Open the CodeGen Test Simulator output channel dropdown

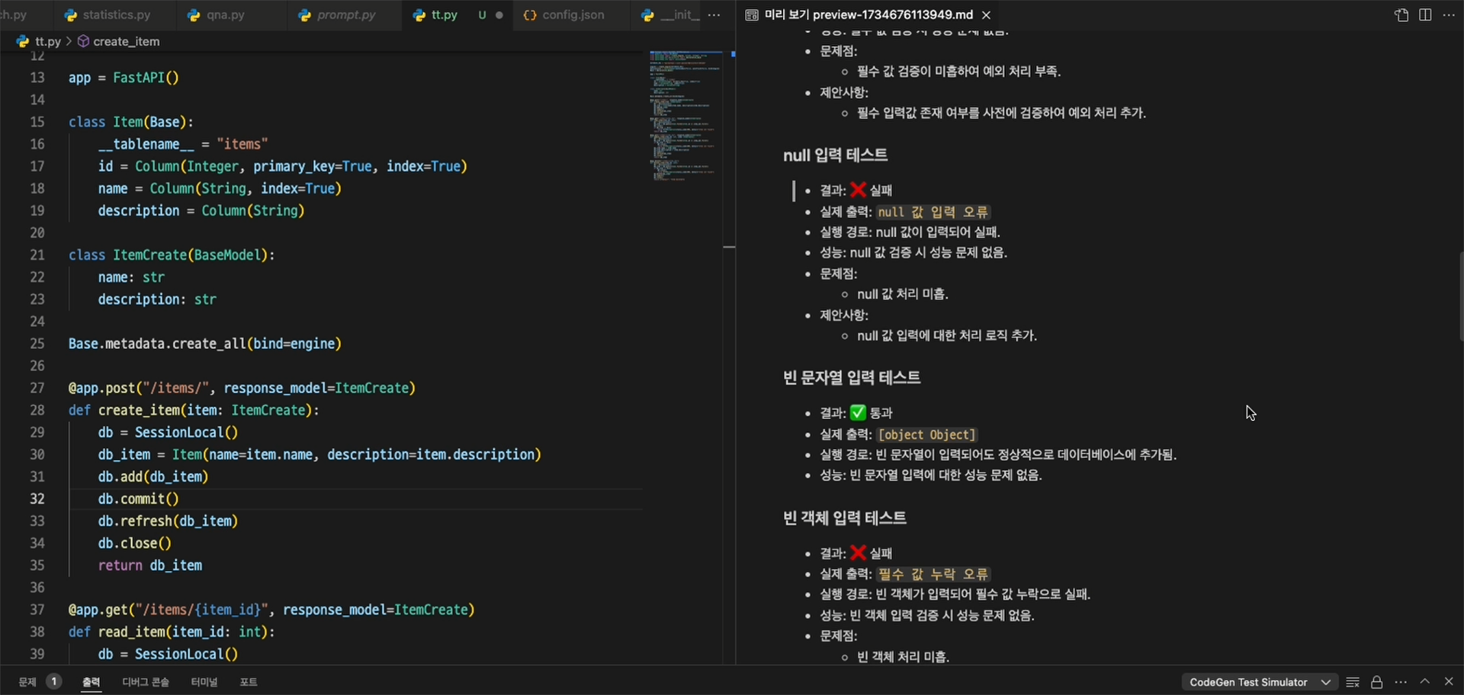(1260, 682)
